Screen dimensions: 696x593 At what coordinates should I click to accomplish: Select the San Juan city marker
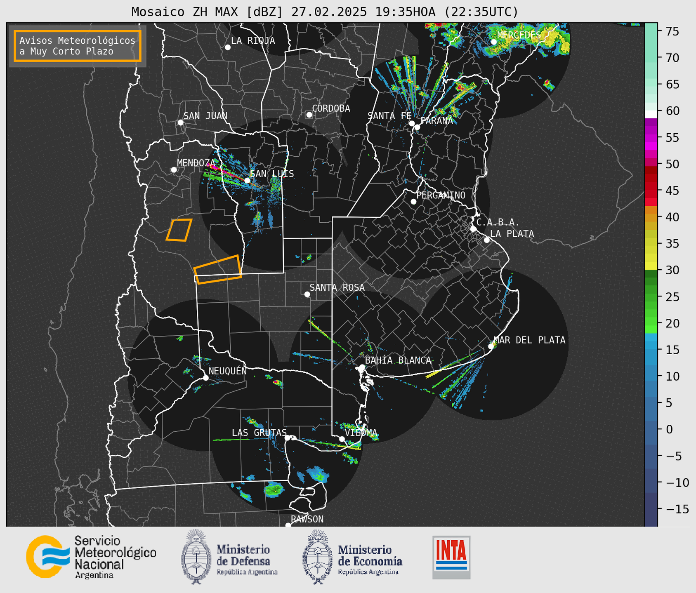[180, 122]
